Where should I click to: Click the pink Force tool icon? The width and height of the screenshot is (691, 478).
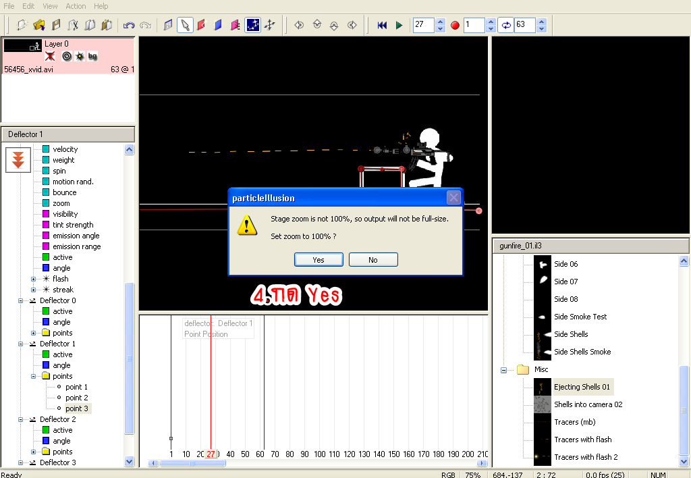pyautogui.click(x=236, y=25)
